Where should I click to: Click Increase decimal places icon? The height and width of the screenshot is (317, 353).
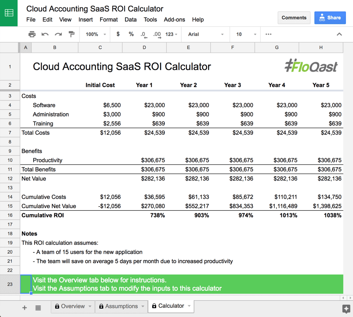coord(157,35)
